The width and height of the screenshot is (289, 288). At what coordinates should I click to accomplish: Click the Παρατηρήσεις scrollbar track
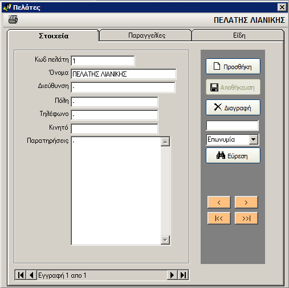(165, 191)
